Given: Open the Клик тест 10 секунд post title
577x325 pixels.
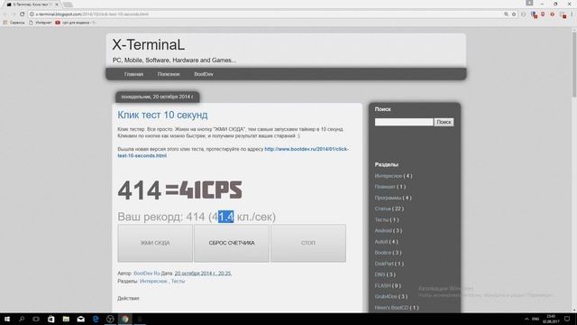Looking at the screenshot, I should [x=162, y=115].
